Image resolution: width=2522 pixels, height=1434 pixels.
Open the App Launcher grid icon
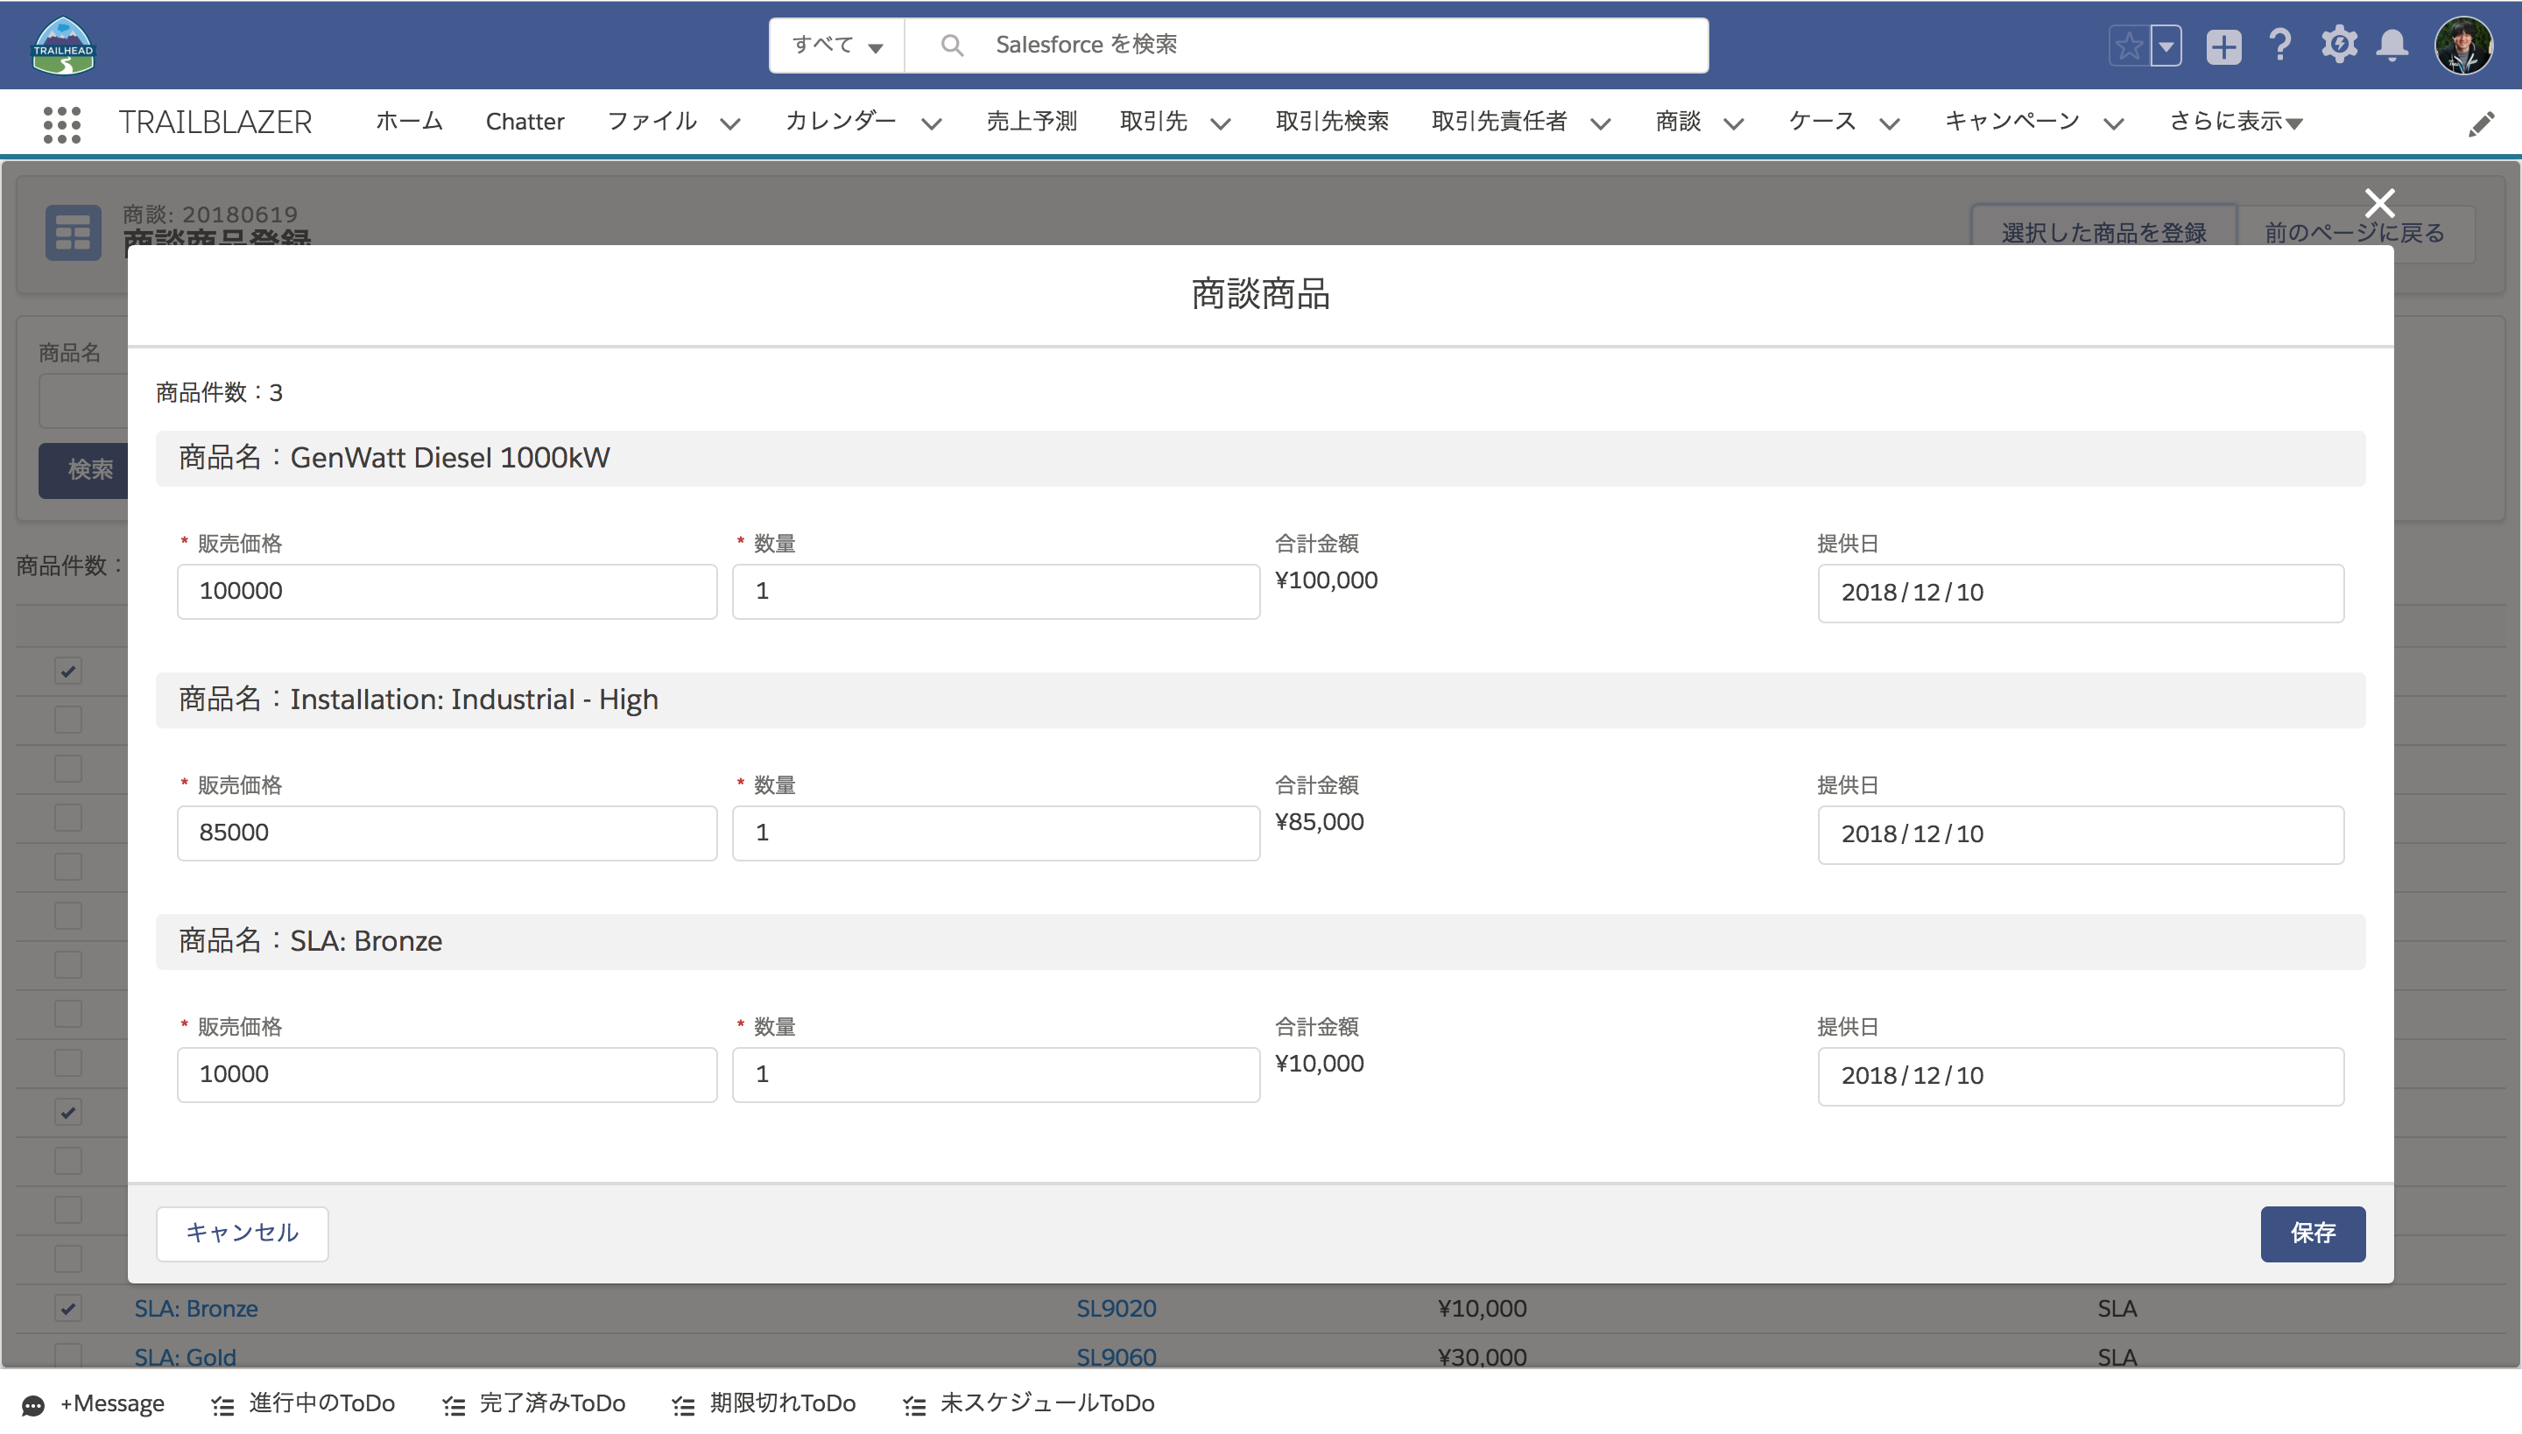coord(62,123)
